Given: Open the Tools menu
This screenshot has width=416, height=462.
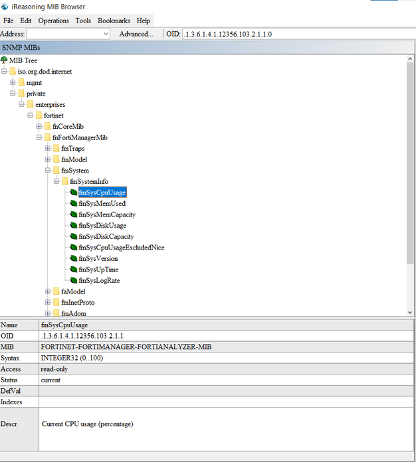Looking at the screenshot, I should 83,21.
